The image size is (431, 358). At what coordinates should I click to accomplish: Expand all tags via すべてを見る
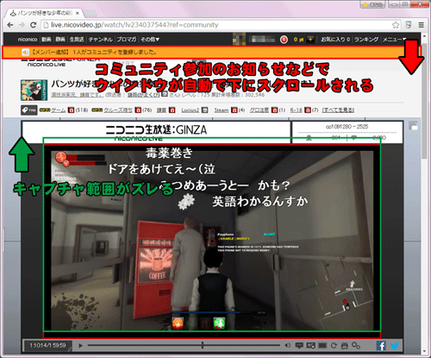(338, 110)
